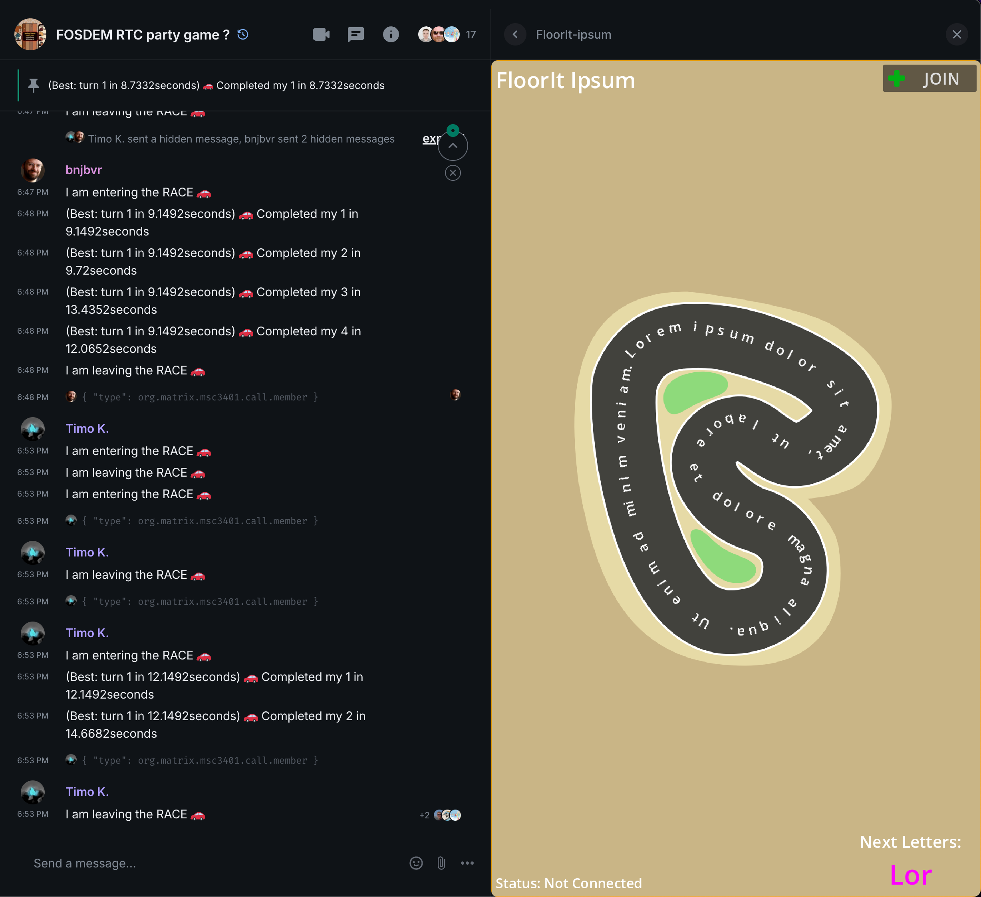Open bnjbvr's avatar
The height and width of the screenshot is (897, 981).
33,170
